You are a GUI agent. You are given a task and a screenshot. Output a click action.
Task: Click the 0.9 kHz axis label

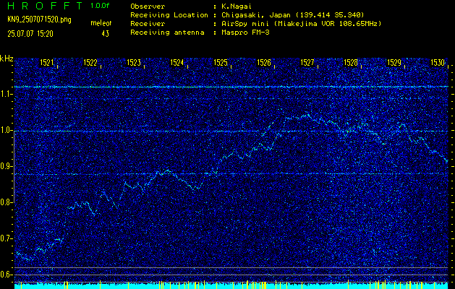tap(5, 166)
